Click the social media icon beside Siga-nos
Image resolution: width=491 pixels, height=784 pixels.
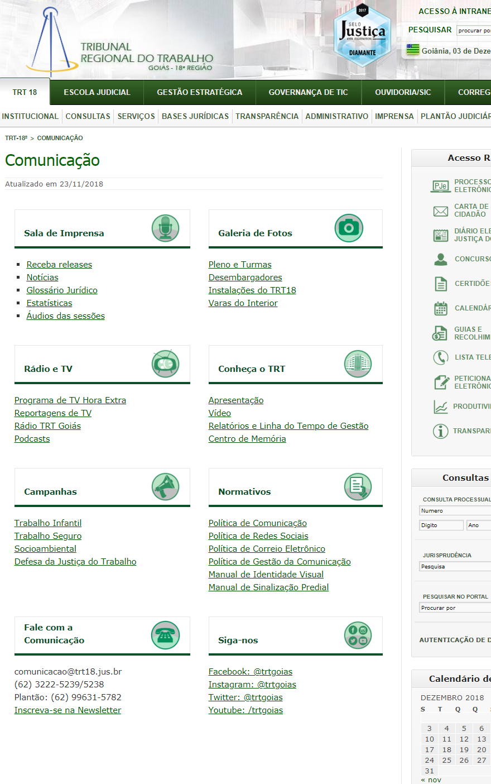point(358,635)
